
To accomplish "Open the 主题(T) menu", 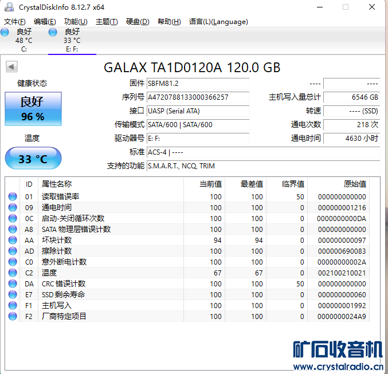I will click(x=107, y=22).
